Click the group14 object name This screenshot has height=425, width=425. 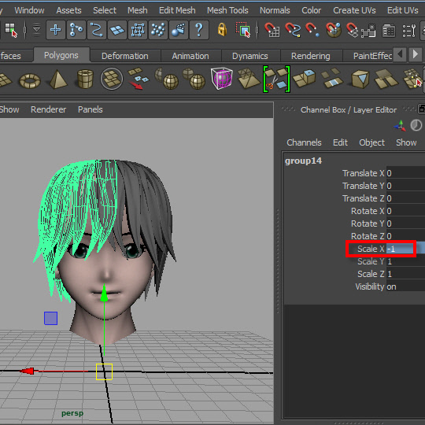[303, 161]
